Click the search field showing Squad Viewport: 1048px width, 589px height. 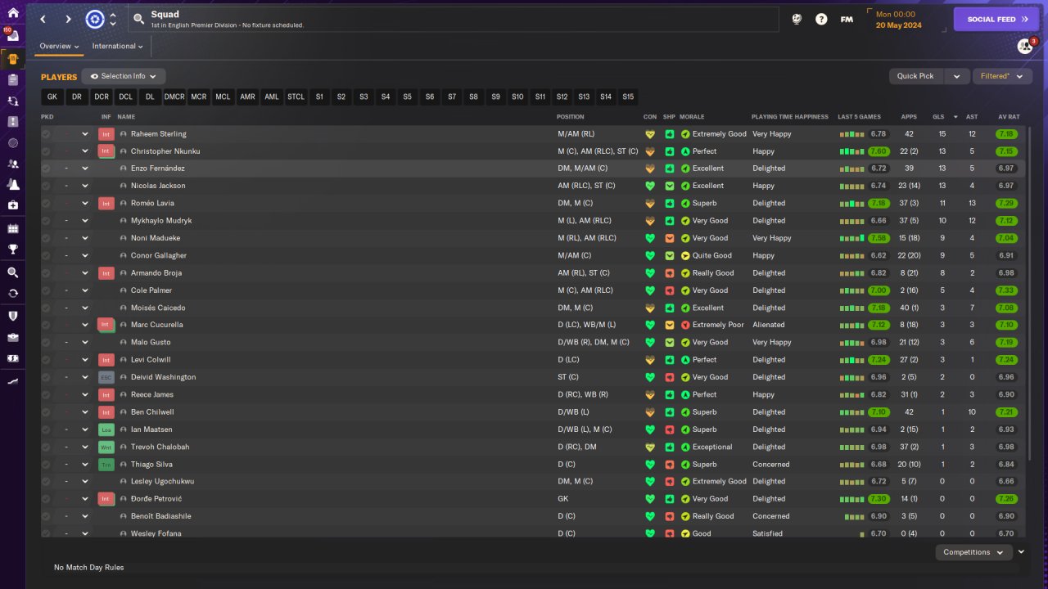[x=454, y=20]
